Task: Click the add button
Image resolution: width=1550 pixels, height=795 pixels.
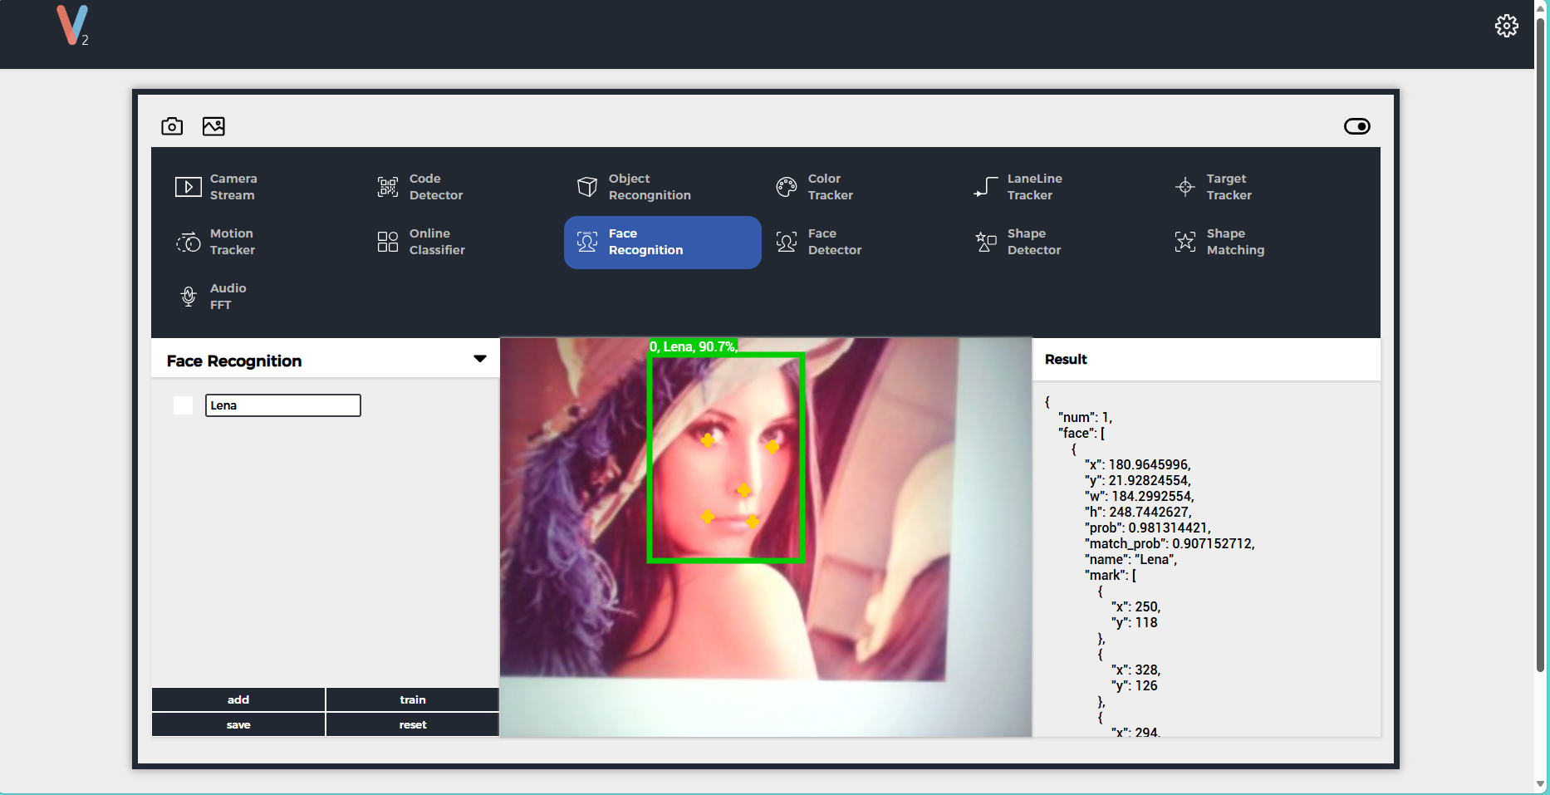Action: [238, 699]
